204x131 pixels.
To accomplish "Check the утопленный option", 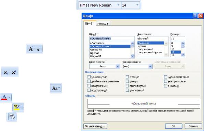I will (127, 90).
